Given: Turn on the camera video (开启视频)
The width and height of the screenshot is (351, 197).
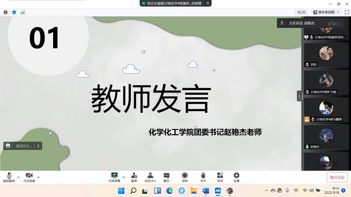Looking at the screenshot, I should click(29, 177).
